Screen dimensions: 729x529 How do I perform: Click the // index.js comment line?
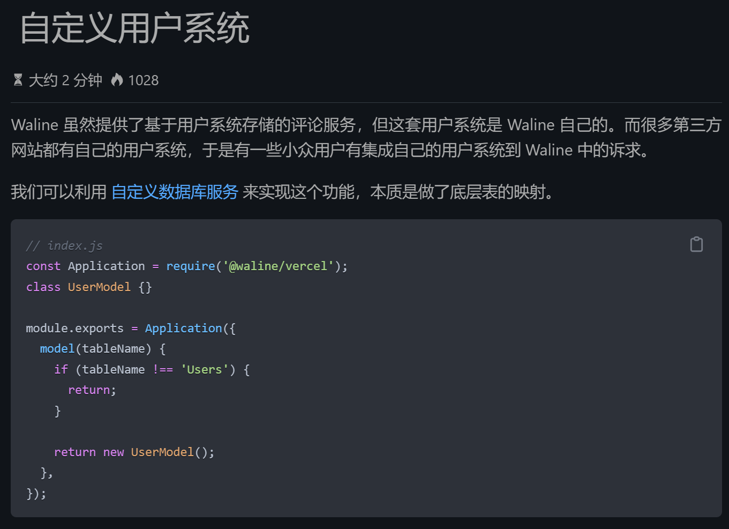(x=64, y=245)
